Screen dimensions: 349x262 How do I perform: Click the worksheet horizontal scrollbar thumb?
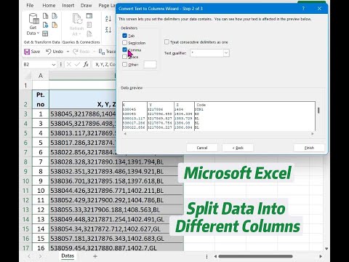[255, 256]
